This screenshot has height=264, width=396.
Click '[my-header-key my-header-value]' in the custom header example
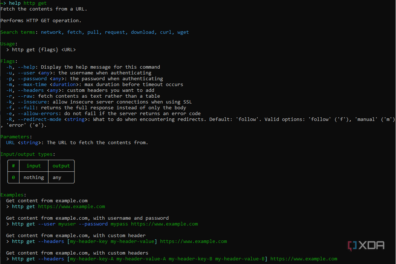coord(112,241)
